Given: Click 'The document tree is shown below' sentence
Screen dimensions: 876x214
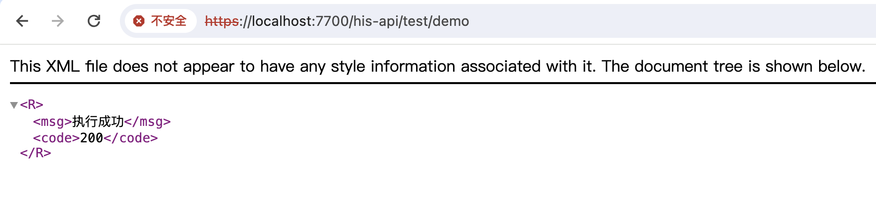Looking at the screenshot, I should coord(734,66).
